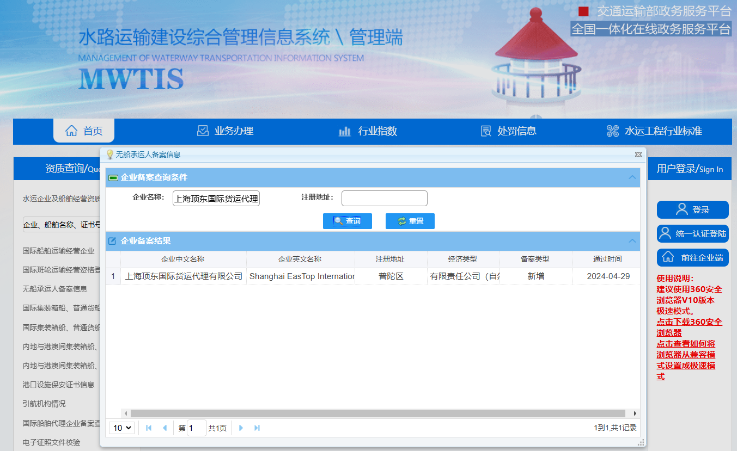
Task: Click the 经济类型 column header
Action: [x=462, y=260]
